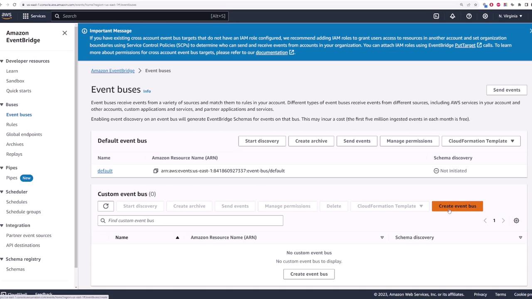Manage permissions for the default event bus
The width and height of the screenshot is (532, 299).
click(409, 141)
